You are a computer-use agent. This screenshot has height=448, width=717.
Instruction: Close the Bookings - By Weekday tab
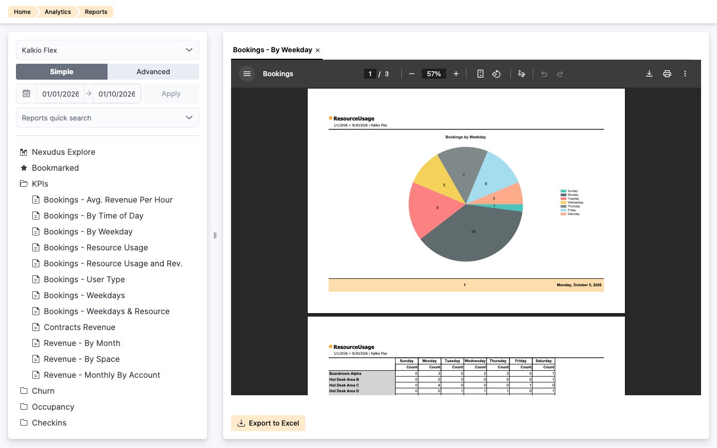[x=318, y=50]
